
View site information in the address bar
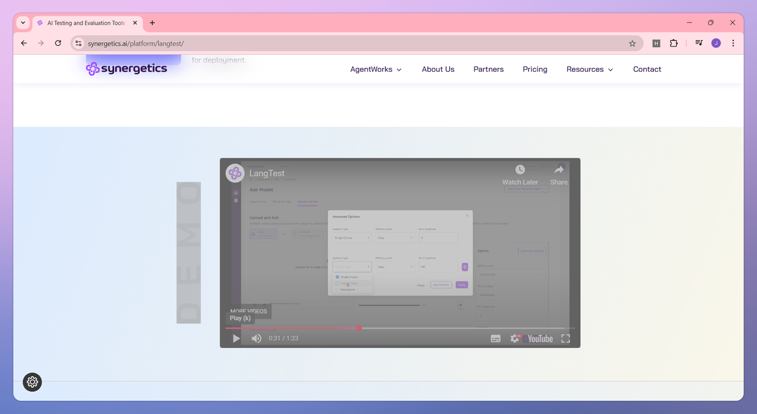(78, 43)
